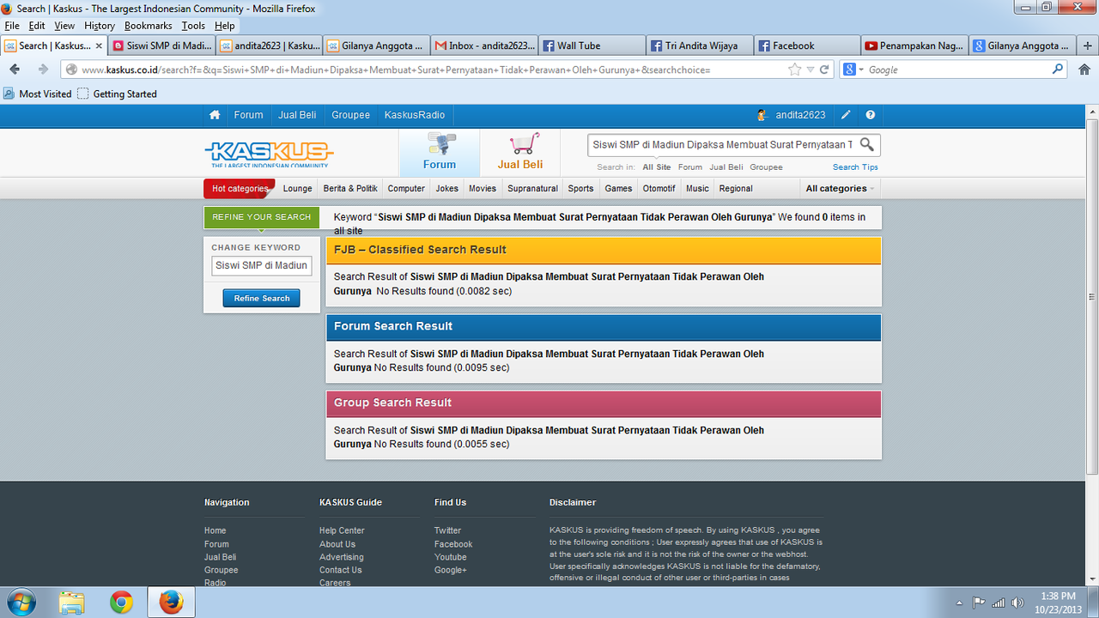
Task: Open the File menu
Action: [12, 26]
